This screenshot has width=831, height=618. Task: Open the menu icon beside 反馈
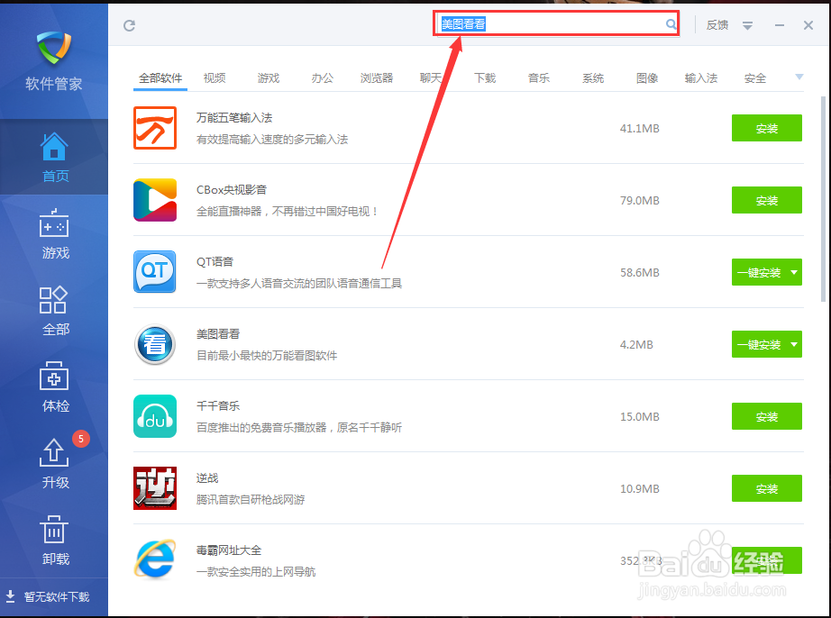(747, 25)
